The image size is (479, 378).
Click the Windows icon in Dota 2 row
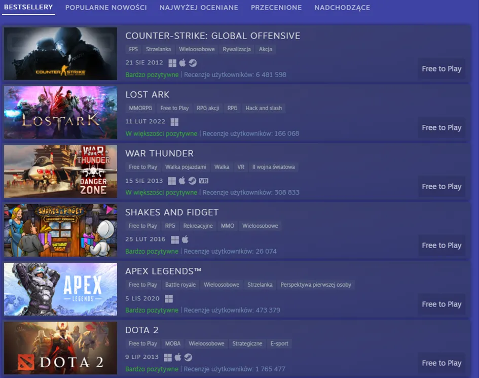[x=168, y=357]
